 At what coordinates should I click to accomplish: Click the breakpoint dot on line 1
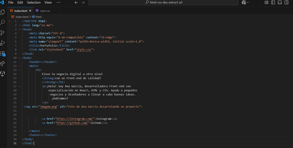(x=10, y=21)
